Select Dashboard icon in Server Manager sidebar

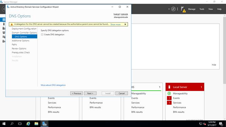[4, 19]
